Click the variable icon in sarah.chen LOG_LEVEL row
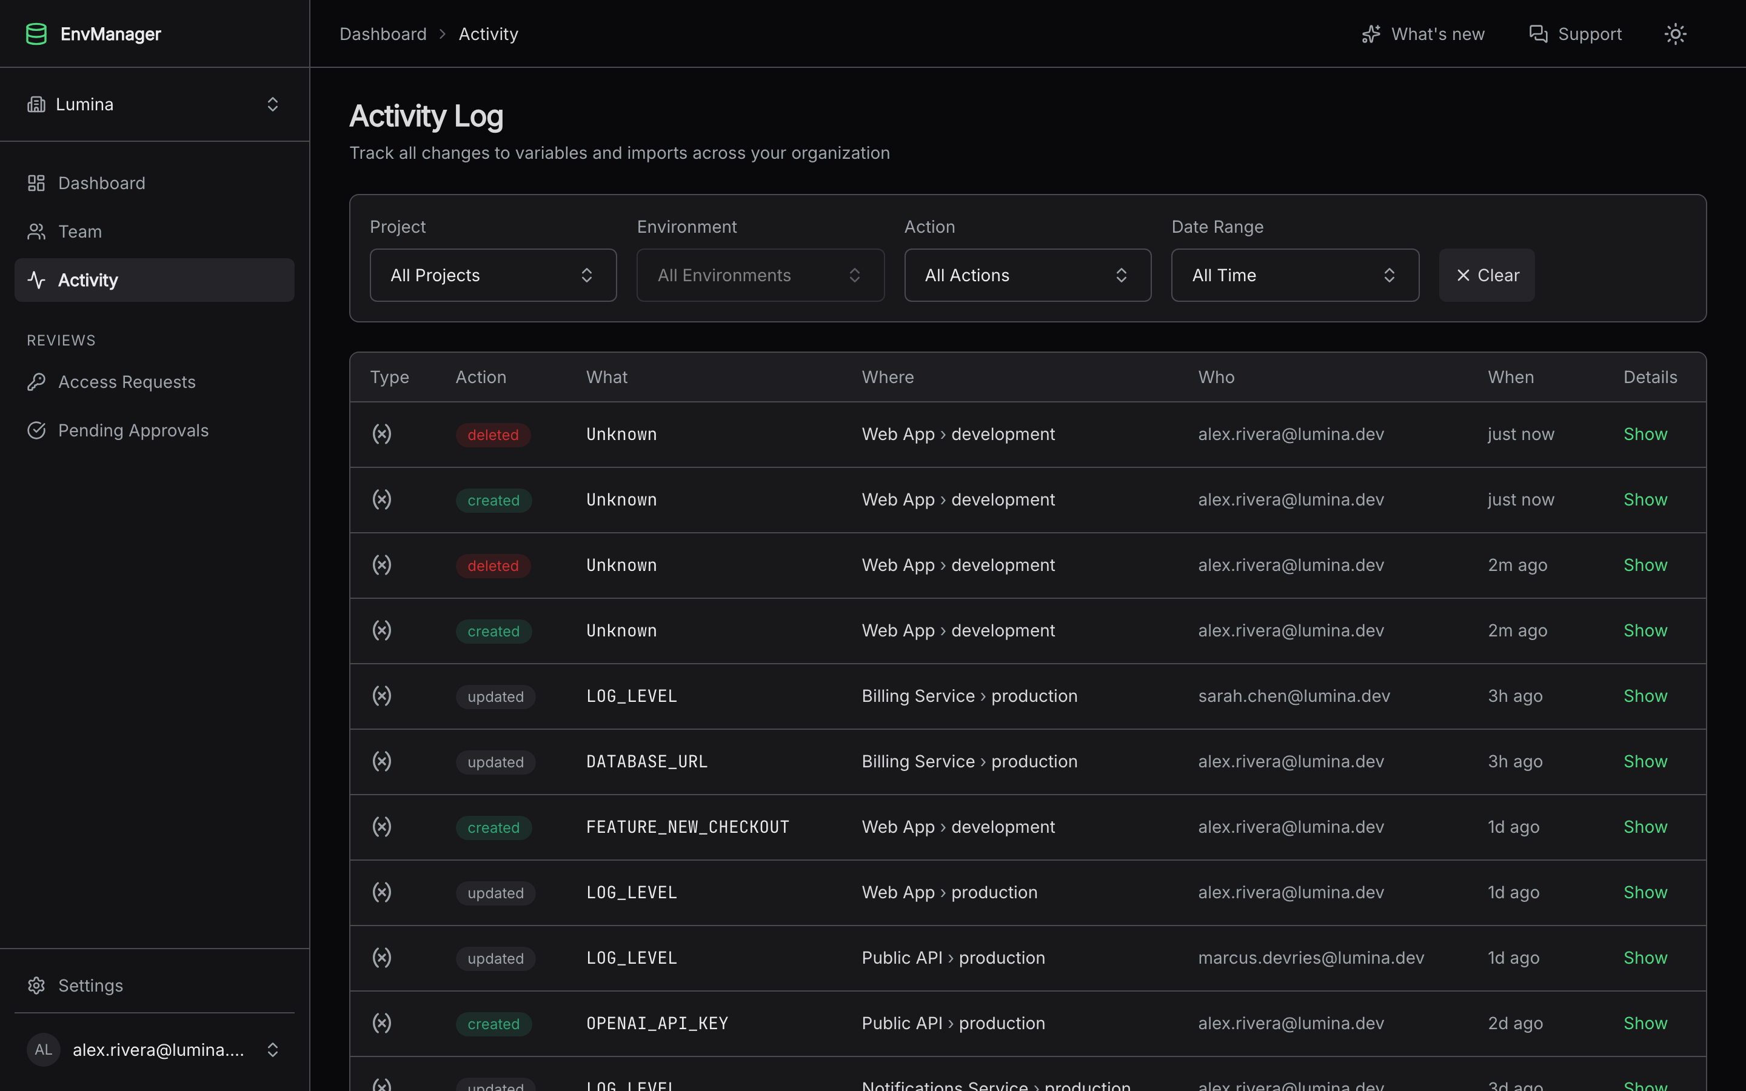 [382, 696]
